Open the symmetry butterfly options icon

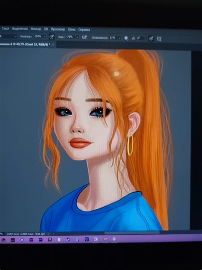click(x=159, y=39)
